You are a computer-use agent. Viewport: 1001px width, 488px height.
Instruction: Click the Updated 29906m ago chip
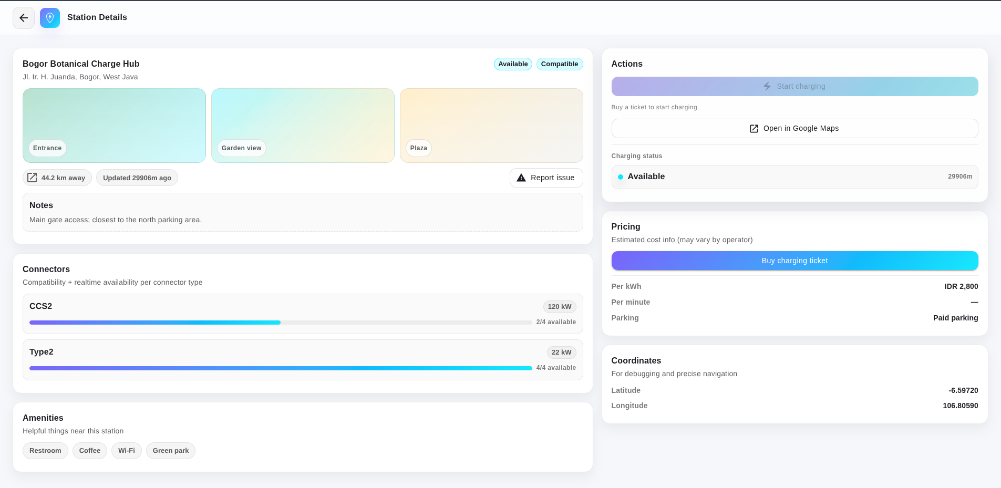[x=137, y=178]
